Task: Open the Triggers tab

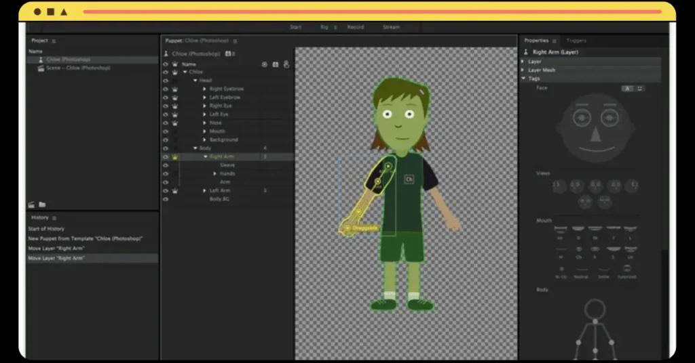Action: tap(576, 41)
